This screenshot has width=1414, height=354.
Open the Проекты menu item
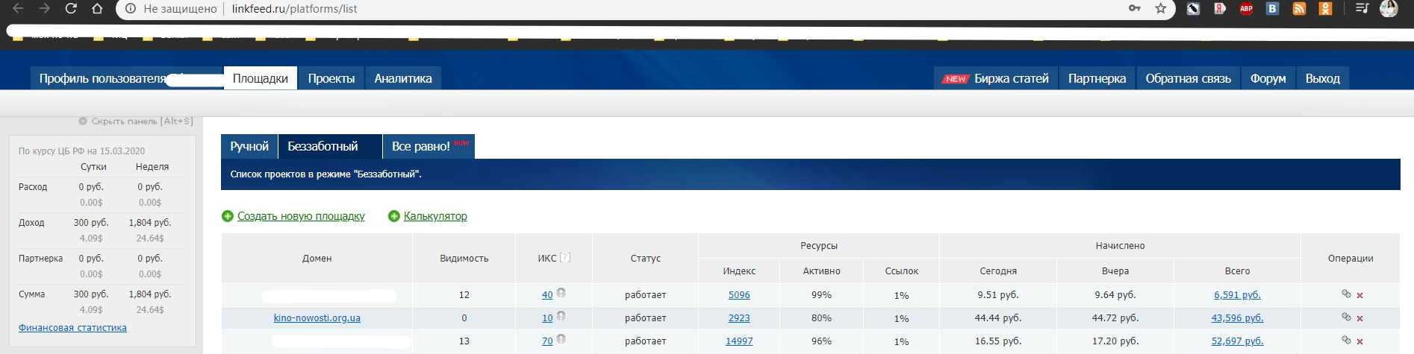click(x=331, y=78)
